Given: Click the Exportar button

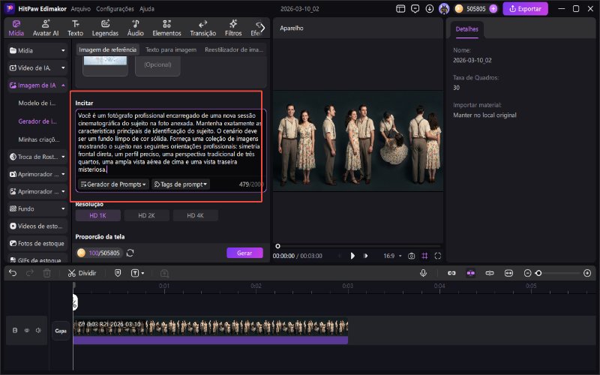Looking at the screenshot, I should [525, 9].
